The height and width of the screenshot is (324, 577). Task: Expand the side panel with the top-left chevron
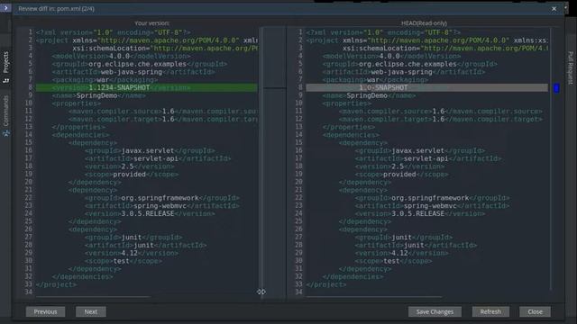(x=5, y=8)
